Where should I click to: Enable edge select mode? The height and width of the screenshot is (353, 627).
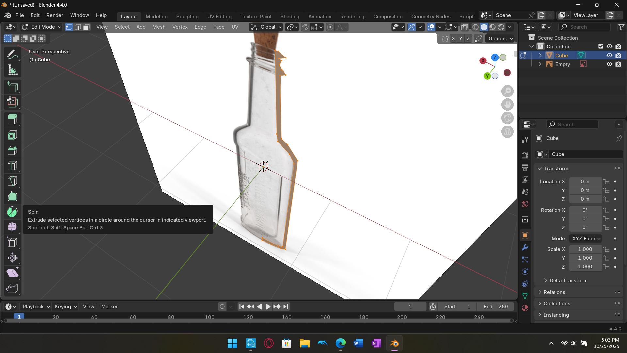click(78, 27)
